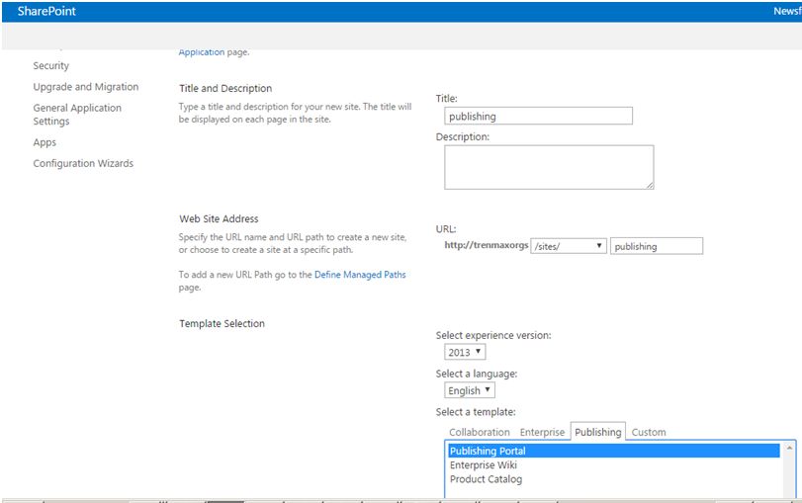802x503 pixels.
Task: Open the /sites/ managed path dropdown
Action: tap(569, 246)
